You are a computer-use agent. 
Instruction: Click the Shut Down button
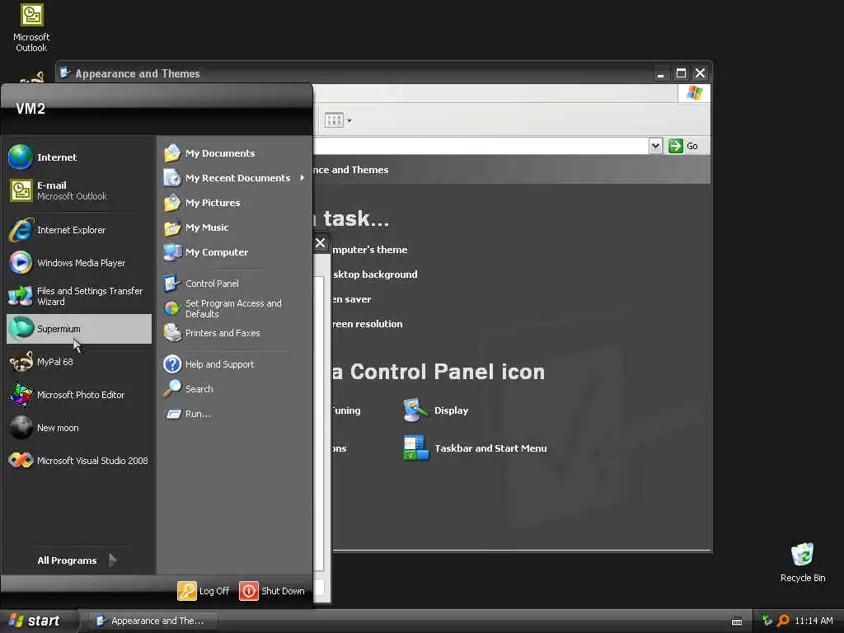(272, 591)
